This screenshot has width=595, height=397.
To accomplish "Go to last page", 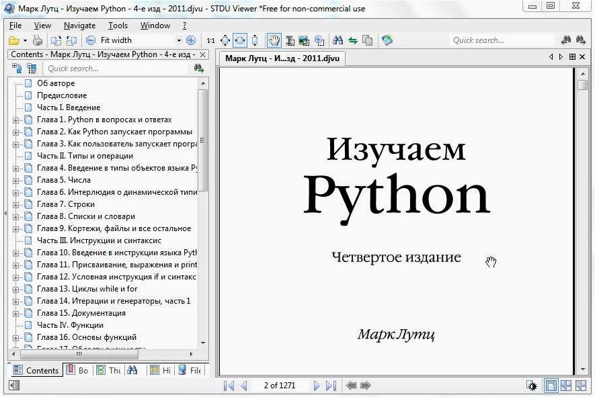I will 331,386.
